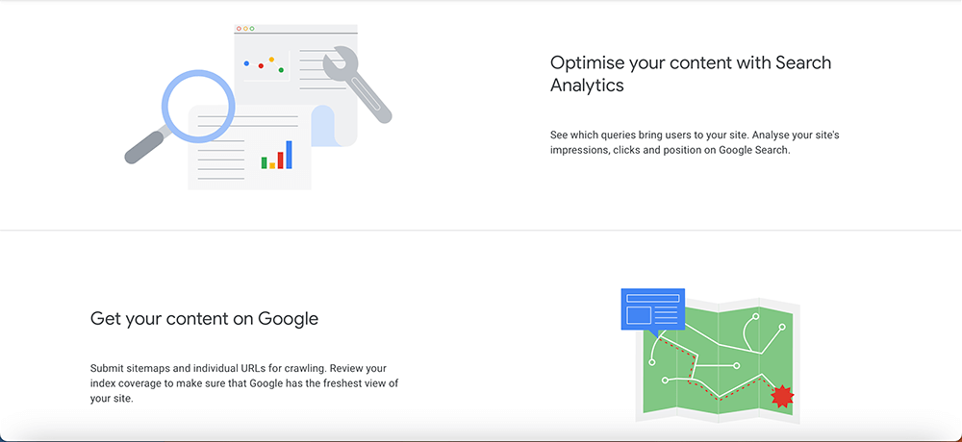Click the green bar in the bar chart

point(265,161)
